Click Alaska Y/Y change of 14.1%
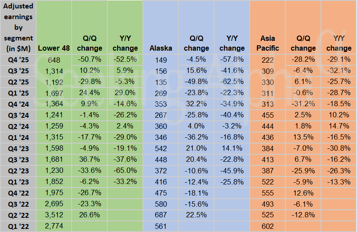Viewport: 357px width, 232px height. click(232, 149)
